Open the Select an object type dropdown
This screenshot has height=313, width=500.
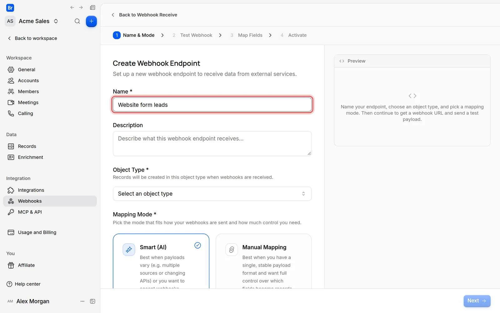pyautogui.click(x=212, y=194)
